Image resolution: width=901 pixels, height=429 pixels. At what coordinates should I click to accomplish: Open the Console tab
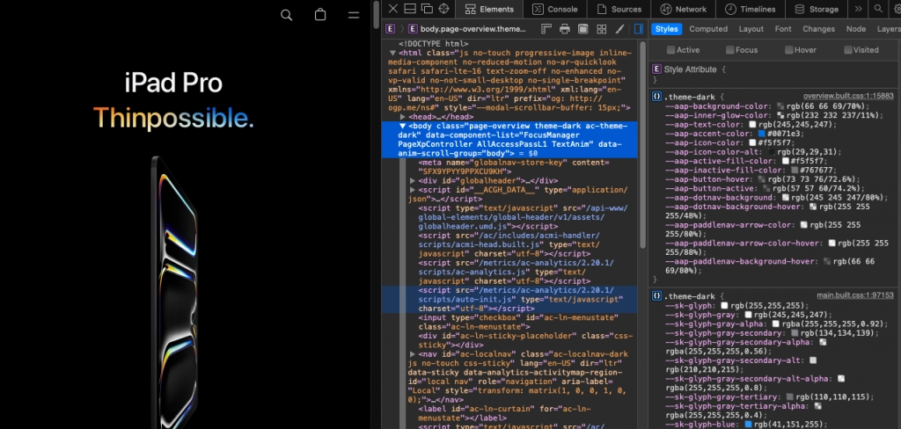(x=554, y=9)
